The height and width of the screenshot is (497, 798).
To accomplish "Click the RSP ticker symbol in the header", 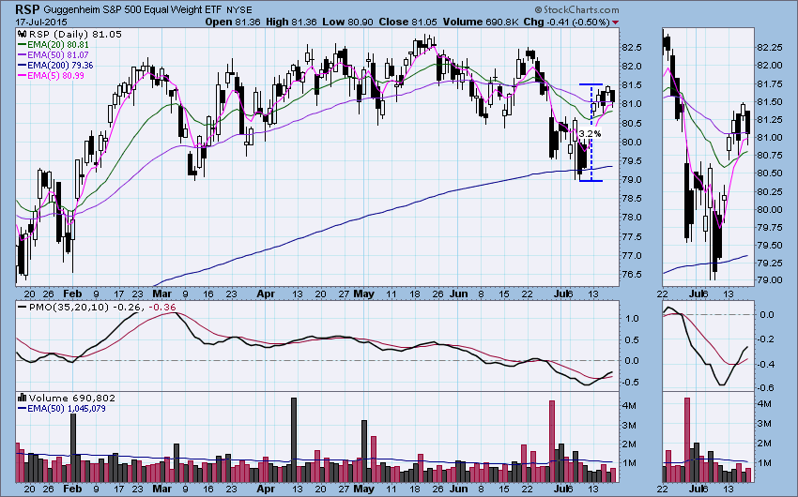I will (27, 9).
